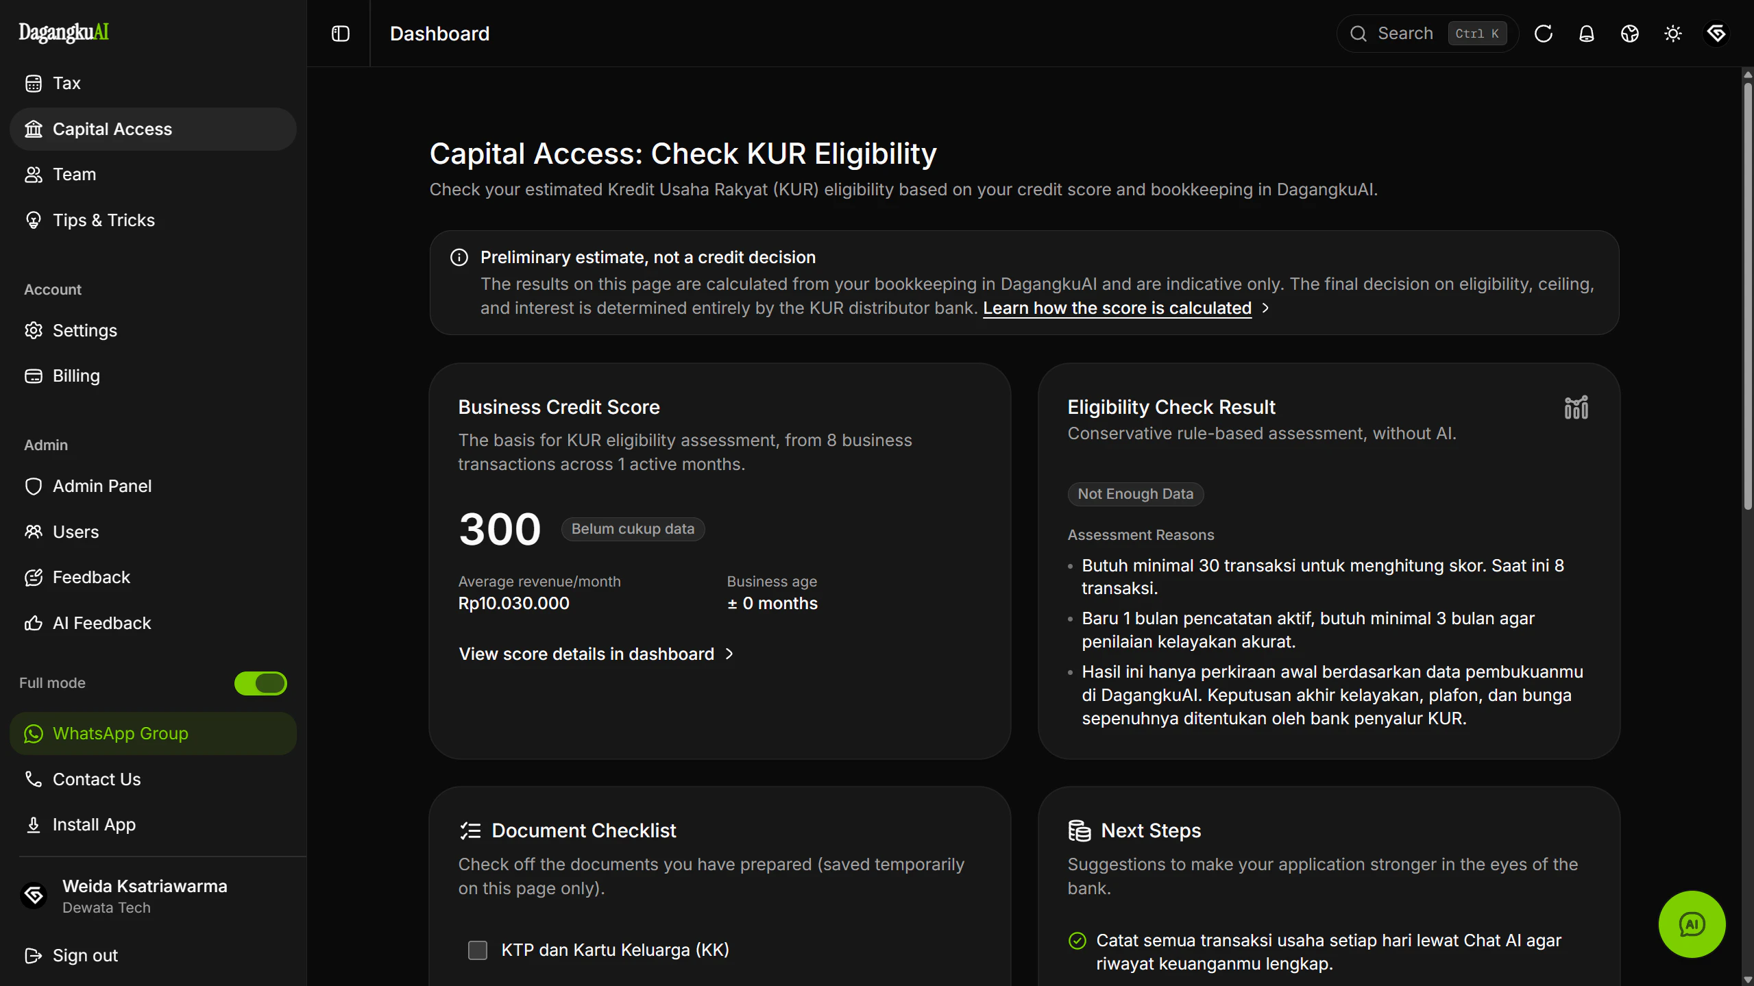Click Install App link
The height and width of the screenshot is (986, 1754).
(153, 825)
